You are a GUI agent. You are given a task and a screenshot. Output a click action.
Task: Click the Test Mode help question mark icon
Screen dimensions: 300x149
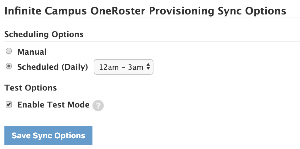click(98, 106)
